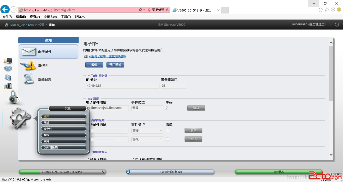Click the 正在运行的任务 (2) bar
The image size is (343, 182).
170,172
